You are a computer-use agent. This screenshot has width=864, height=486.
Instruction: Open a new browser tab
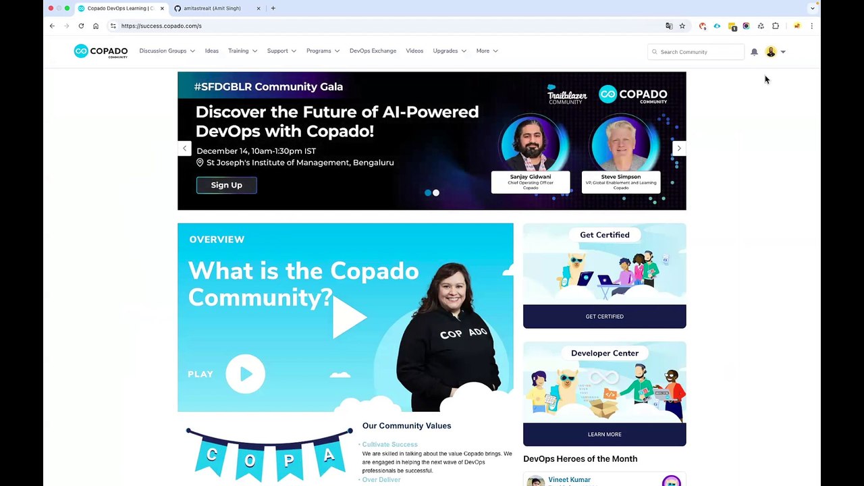click(273, 8)
